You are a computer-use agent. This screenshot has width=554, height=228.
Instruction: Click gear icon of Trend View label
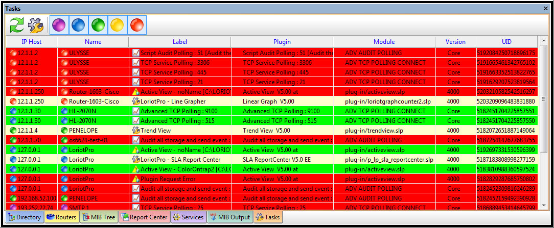click(x=135, y=130)
